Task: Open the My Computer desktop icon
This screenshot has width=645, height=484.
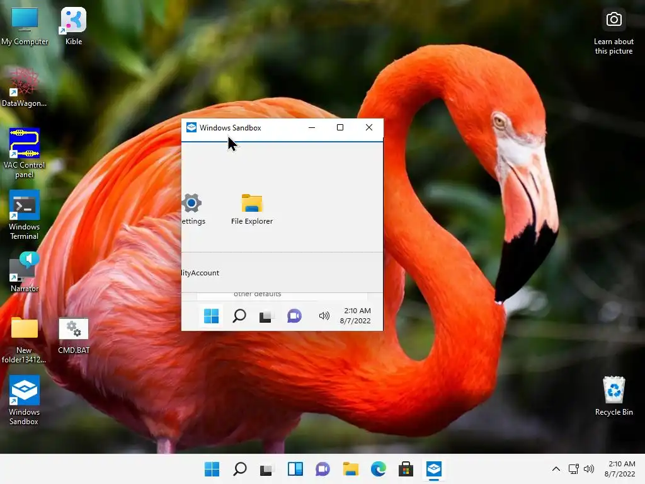Action: (x=25, y=26)
